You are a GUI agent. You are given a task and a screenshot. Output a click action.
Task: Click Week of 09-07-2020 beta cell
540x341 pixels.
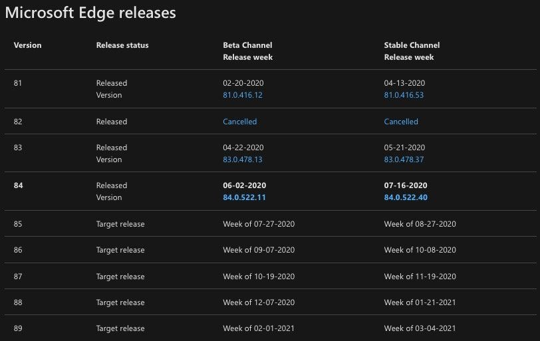coord(259,250)
